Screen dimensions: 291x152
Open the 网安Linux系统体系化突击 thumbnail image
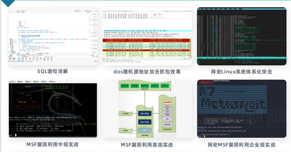242,36
